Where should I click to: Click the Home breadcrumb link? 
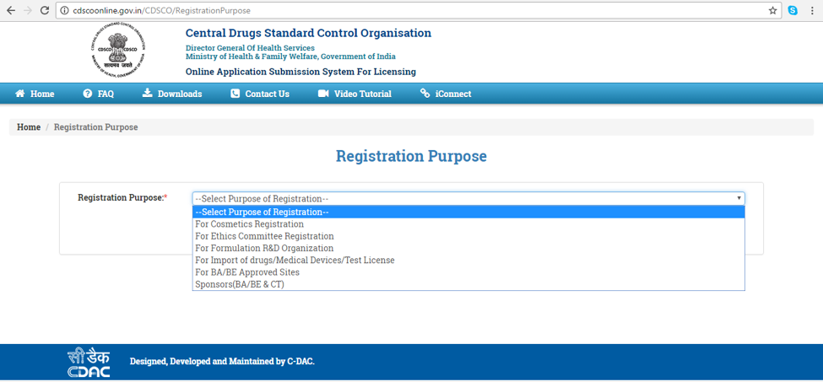pyautogui.click(x=29, y=127)
